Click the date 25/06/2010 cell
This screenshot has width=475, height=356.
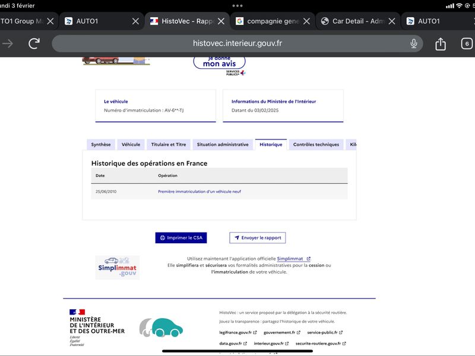click(x=106, y=191)
